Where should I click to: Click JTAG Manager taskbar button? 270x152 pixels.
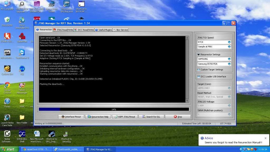(x=100, y=149)
